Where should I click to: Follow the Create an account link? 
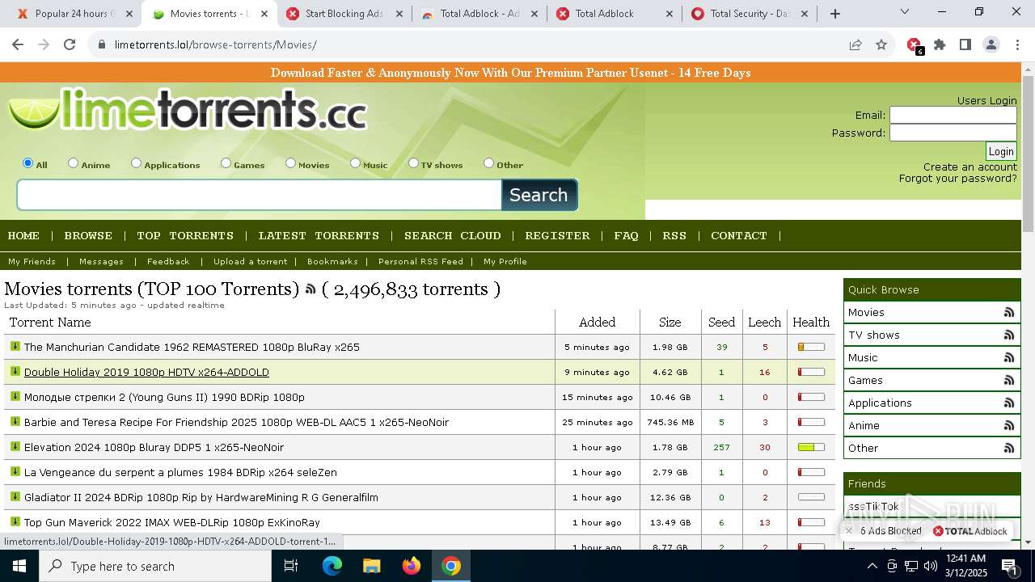[970, 167]
